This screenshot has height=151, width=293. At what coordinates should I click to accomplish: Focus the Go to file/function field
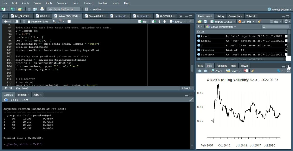pyautogui.click(x=64, y=9)
